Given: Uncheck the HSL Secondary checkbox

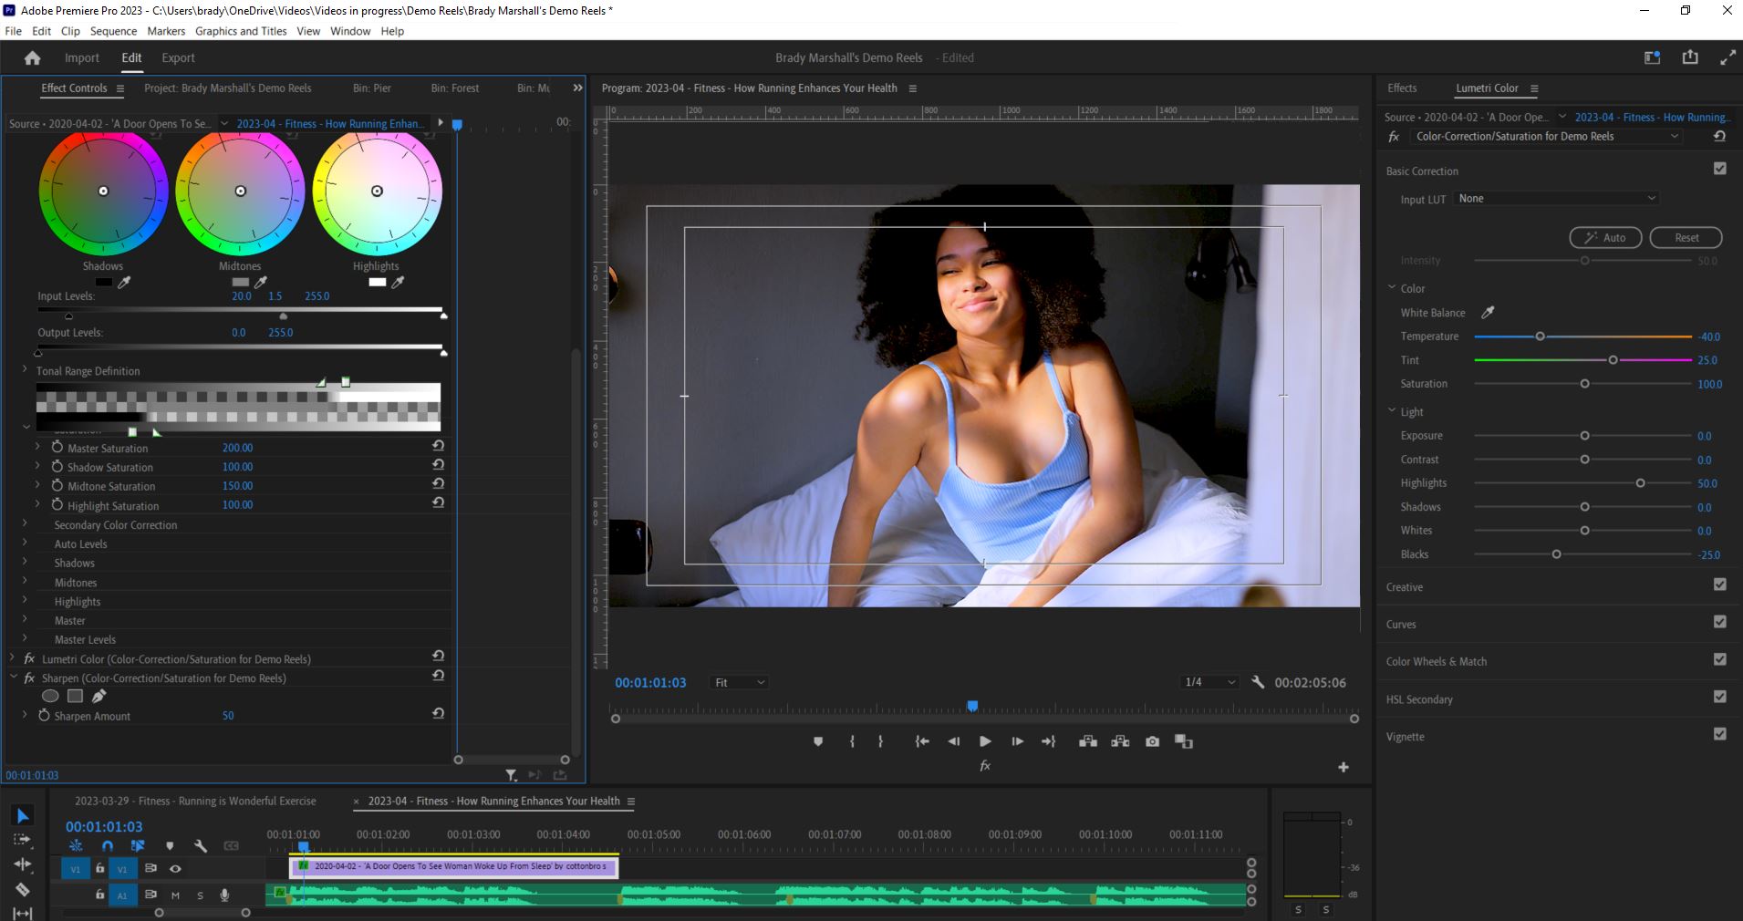Looking at the screenshot, I should pyautogui.click(x=1720, y=697).
